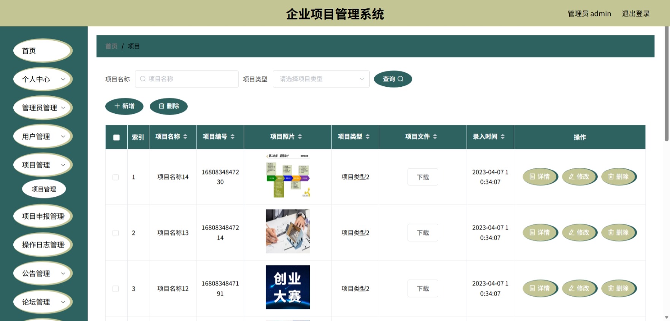Click the scroll down arrow of the page scrollbar
Screen dimensions: 670x321
(x=666, y=317)
